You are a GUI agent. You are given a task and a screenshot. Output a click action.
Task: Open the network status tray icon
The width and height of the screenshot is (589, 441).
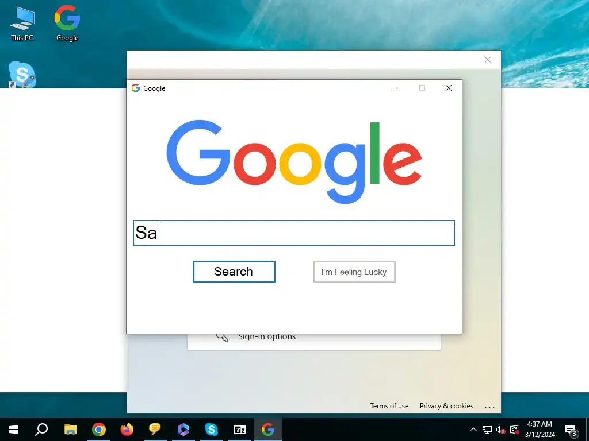point(487,430)
